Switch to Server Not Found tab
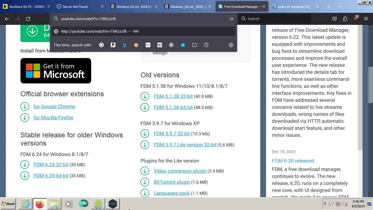Screen dimensions: 373x210 point(80,6)
